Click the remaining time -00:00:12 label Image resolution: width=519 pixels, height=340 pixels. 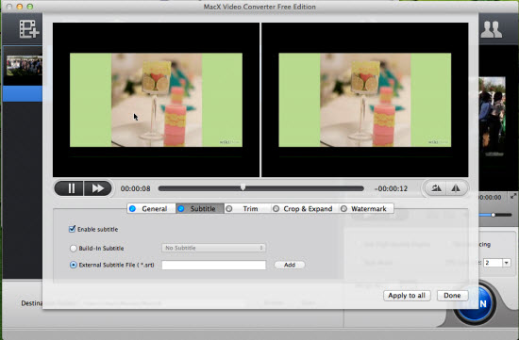pyautogui.click(x=391, y=188)
